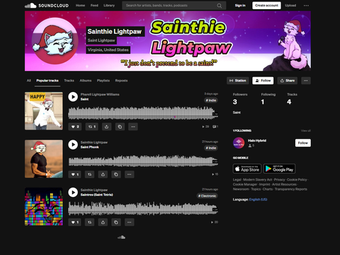Play the Saint Phonk track
Viewport: 340px width, 255px height.
point(73,144)
